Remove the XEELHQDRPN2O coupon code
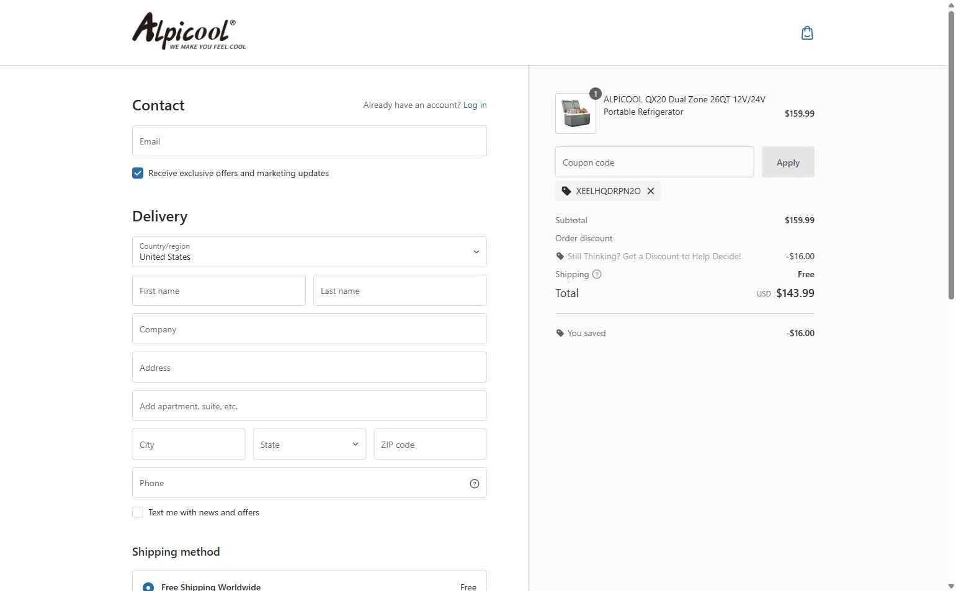The width and height of the screenshot is (956, 591). 651,191
